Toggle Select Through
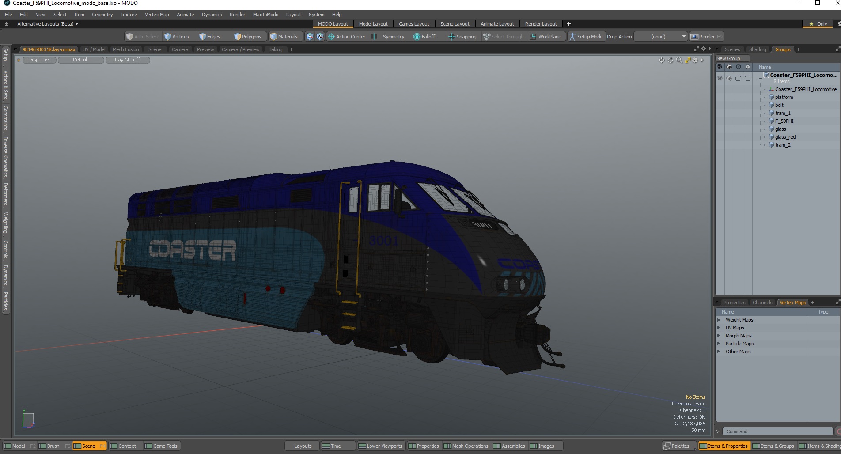 (x=504, y=37)
